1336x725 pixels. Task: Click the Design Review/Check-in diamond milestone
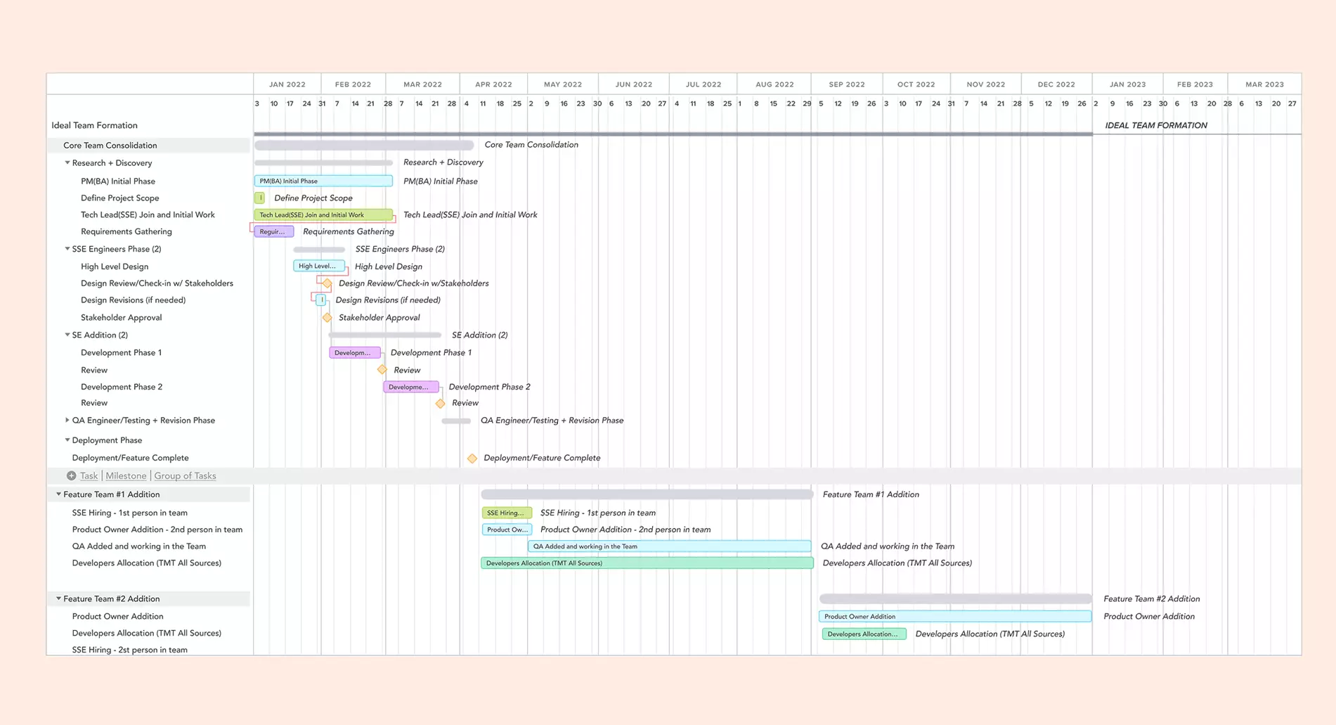pos(327,283)
